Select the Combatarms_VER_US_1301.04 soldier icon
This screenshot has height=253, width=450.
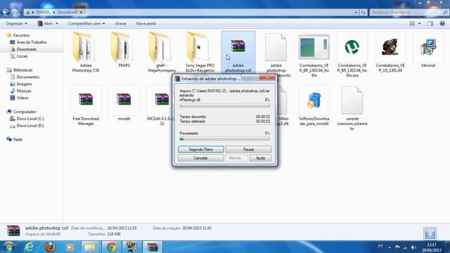point(390,52)
